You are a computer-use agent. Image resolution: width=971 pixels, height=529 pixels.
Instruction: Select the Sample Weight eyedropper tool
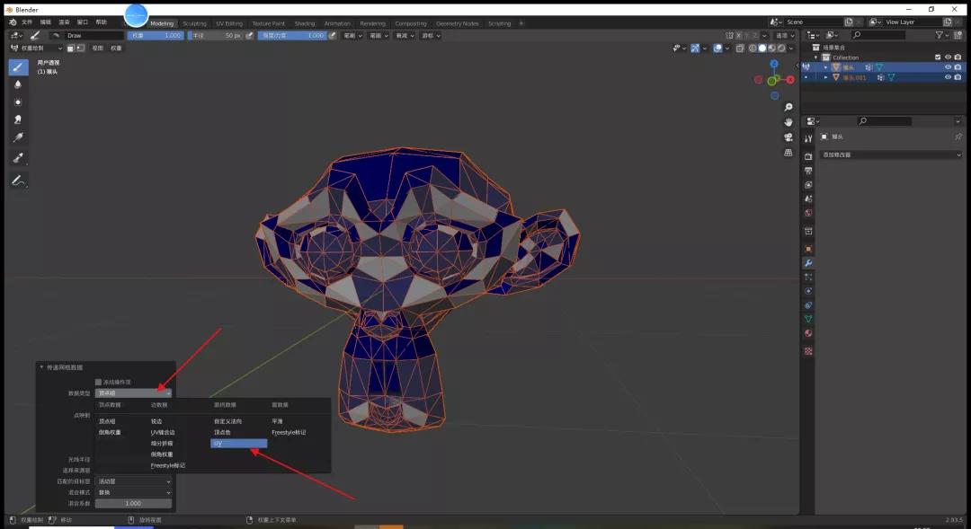coord(18,157)
